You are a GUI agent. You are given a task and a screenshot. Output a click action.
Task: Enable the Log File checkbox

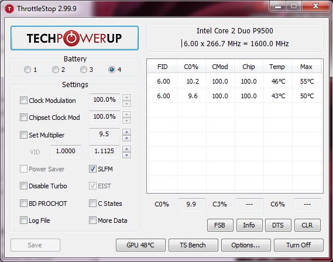point(23,220)
